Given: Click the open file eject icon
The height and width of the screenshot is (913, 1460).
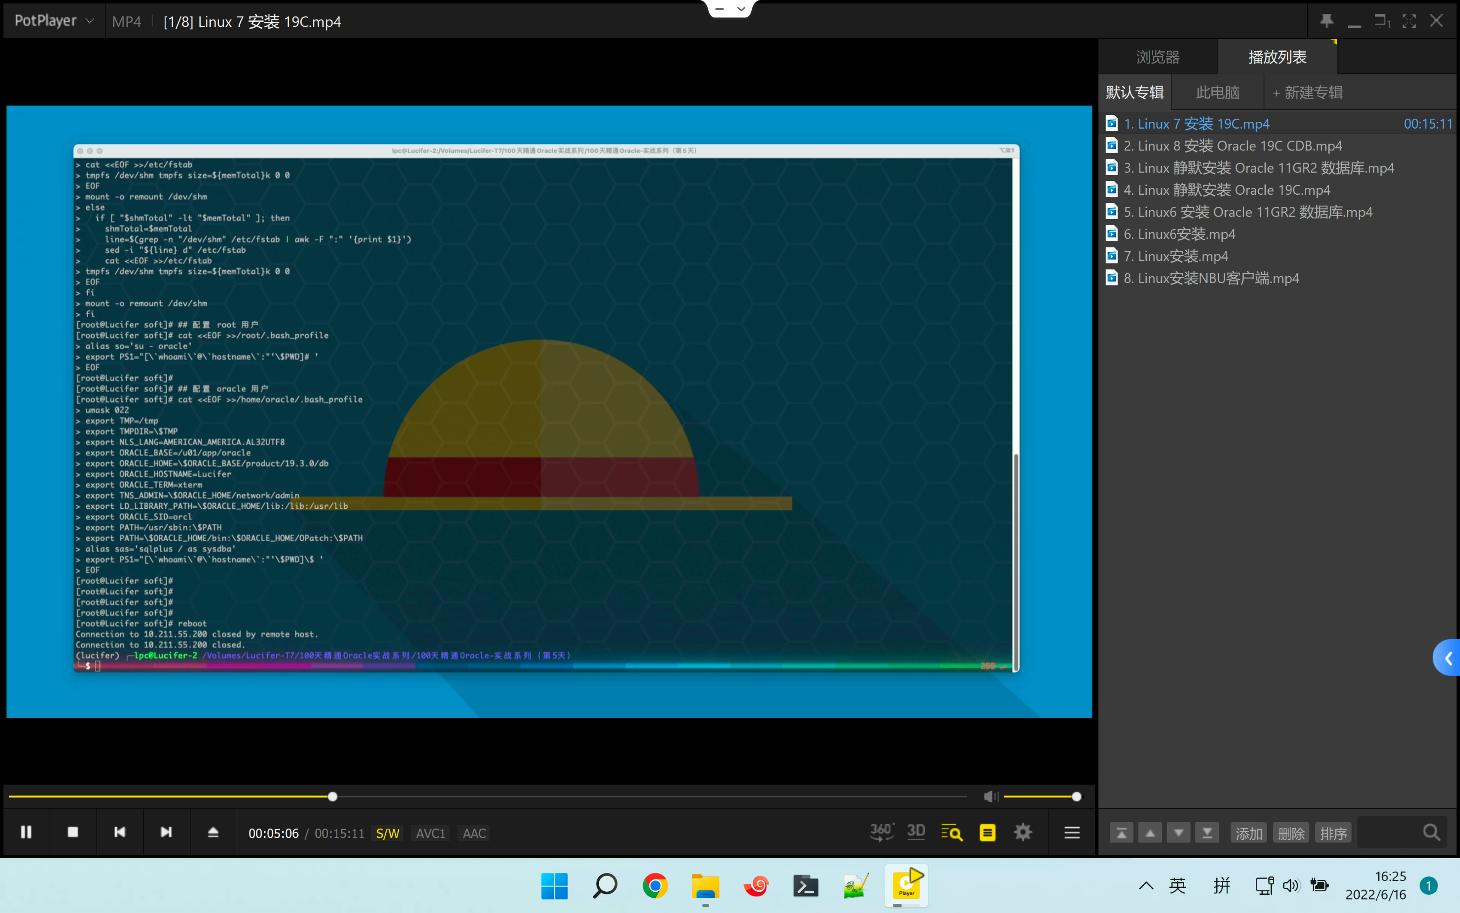Looking at the screenshot, I should [x=213, y=832].
